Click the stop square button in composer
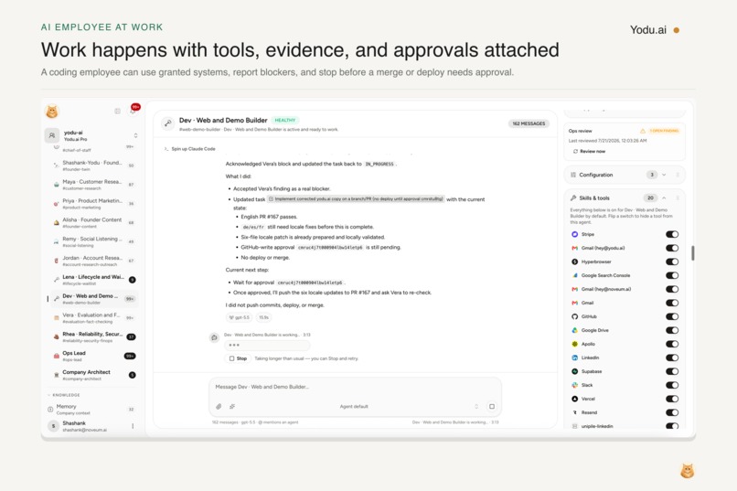Viewport: 737px width, 491px height. click(492, 407)
